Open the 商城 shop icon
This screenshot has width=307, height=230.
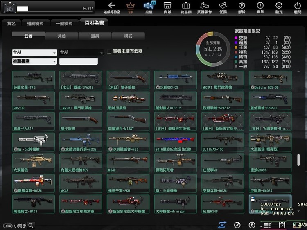click(167, 8)
